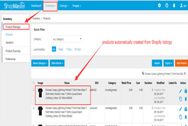
Task: View notifications bell icon
Action: pyautogui.click(x=174, y=5)
